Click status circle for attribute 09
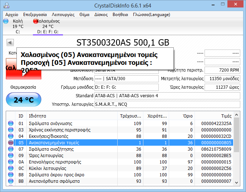Screen dimensions: 246x192 tap(11, 155)
